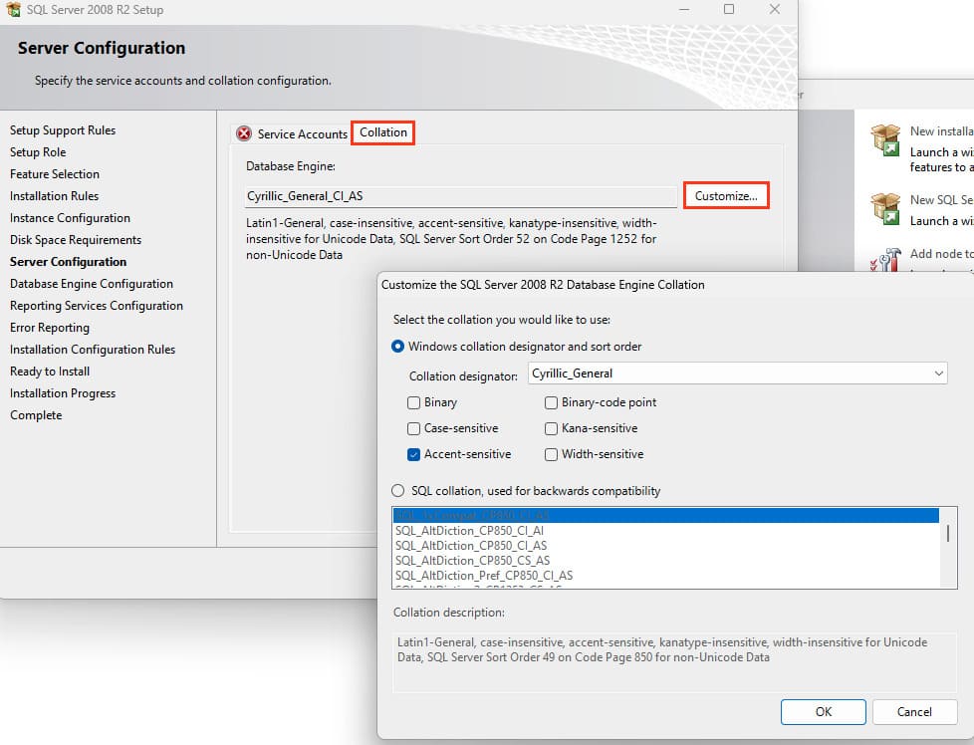This screenshot has height=745, width=974.
Task: Toggle the Case-sensitive checkbox
Action: (413, 428)
